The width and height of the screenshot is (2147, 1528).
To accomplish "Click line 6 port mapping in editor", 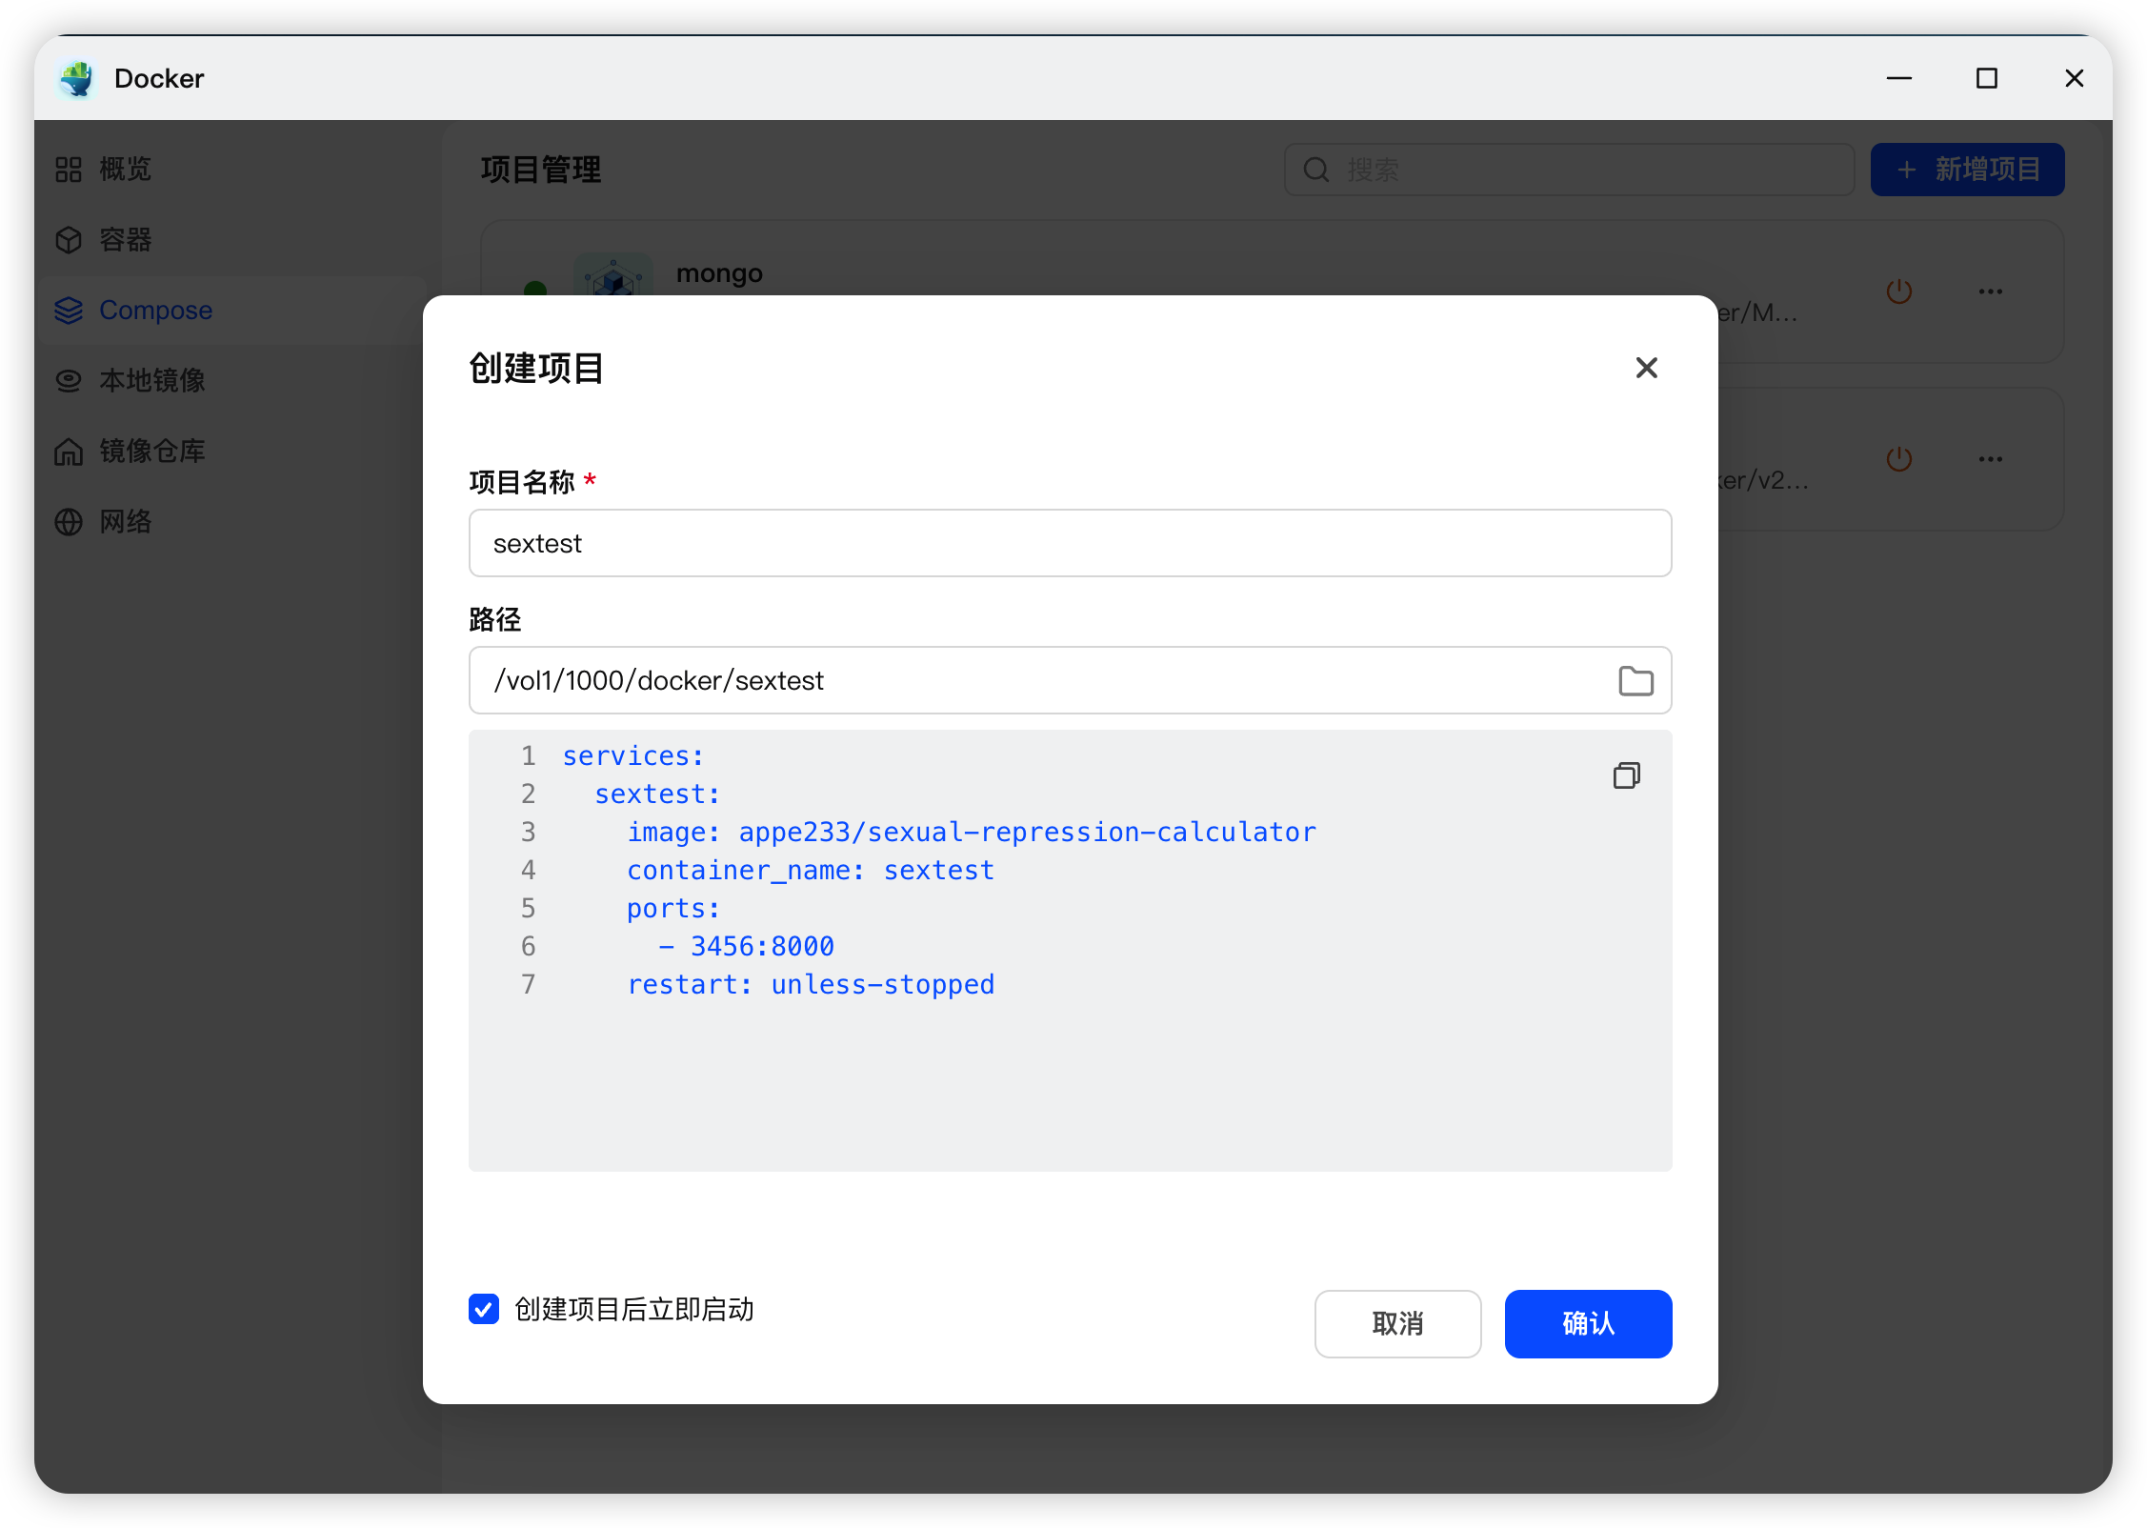I will [761, 946].
